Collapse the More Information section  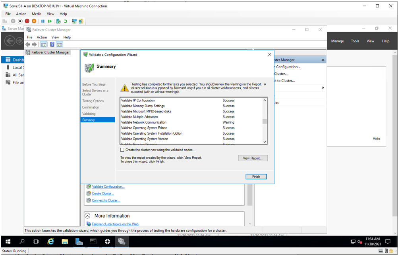(x=87, y=216)
